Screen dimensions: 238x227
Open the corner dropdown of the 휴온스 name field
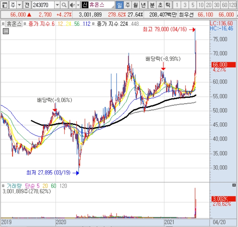(x=113, y=7)
